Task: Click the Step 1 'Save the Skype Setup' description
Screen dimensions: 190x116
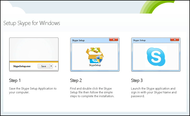Action: [x=33, y=90]
